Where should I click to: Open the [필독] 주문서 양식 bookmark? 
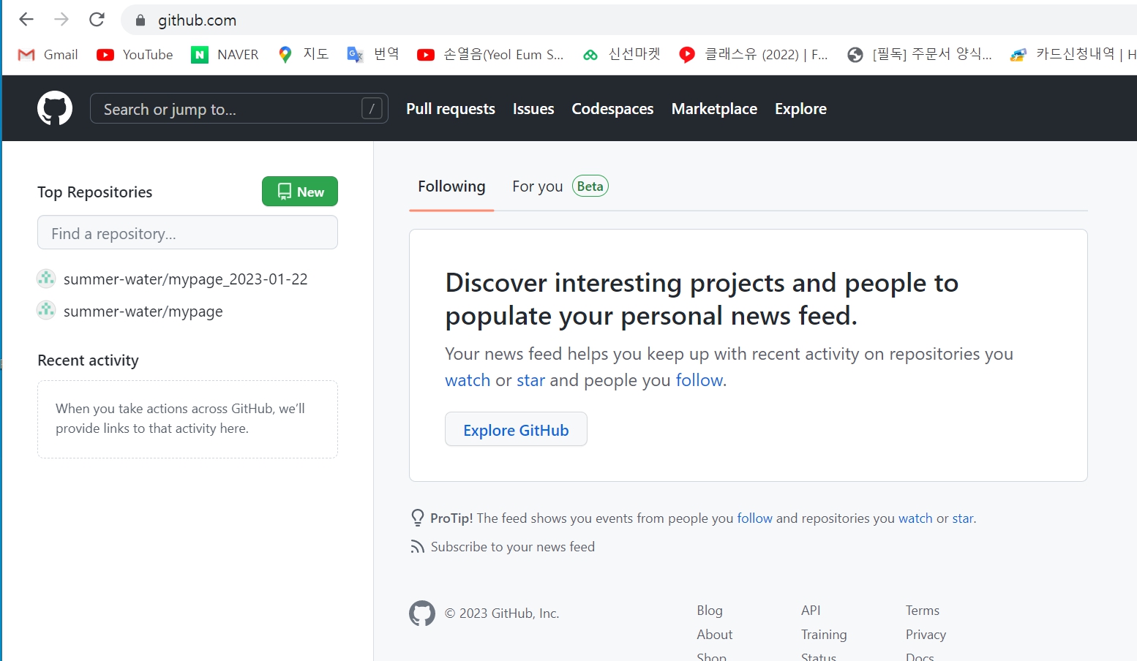coord(920,55)
